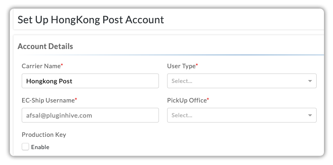The image size is (333, 165).
Task: Click the 'PickUp Office' label
Action: coord(187,100)
